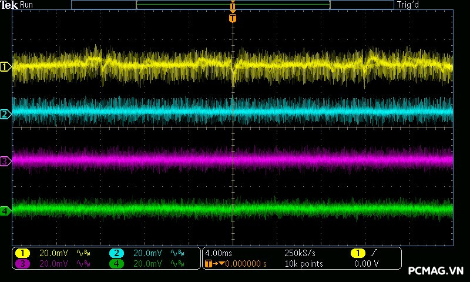Click the orange trigger position T marker

(233, 18)
